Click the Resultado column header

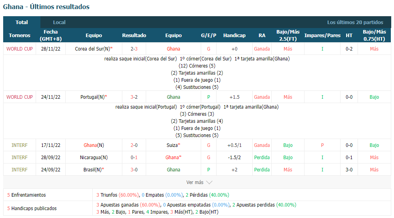click(134, 35)
